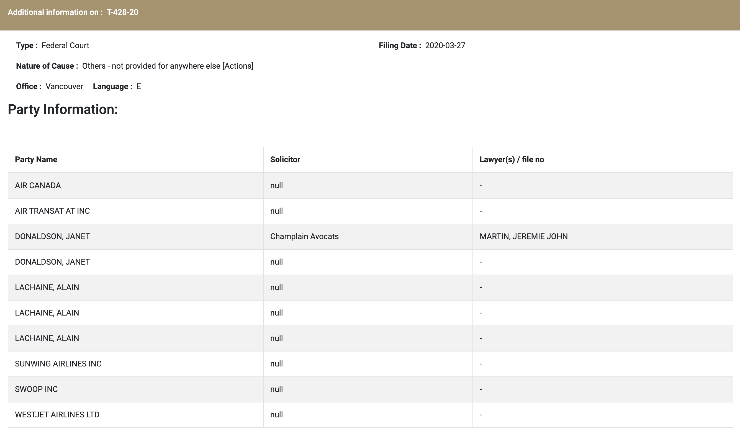Click the Party Information heading
The width and height of the screenshot is (740, 434).
click(63, 109)
